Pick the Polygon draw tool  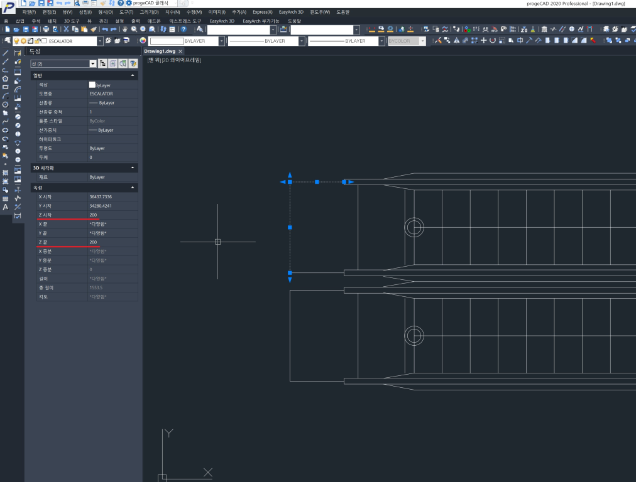[6, 78]
